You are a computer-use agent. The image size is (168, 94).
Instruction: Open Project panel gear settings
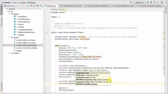pyautogui.click(x=38, y=6)
